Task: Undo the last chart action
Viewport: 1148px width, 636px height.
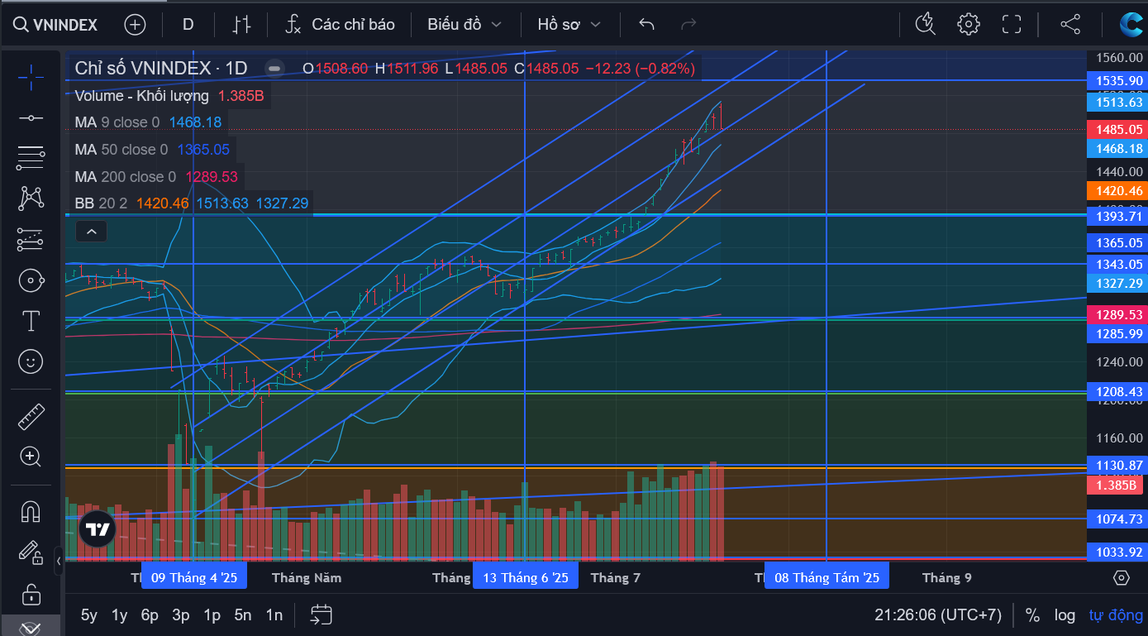Action: (x=647, y=24)
